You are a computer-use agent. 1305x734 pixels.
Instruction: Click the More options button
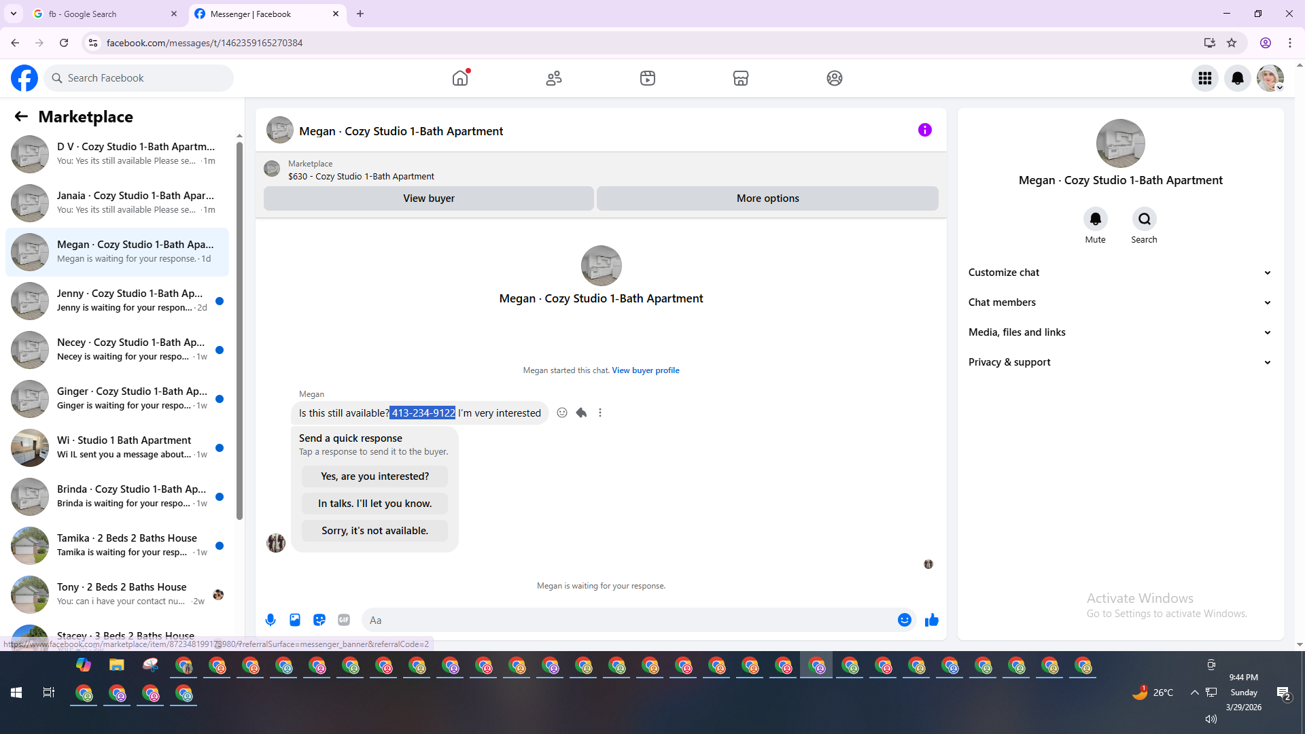(x=768, y=198)
